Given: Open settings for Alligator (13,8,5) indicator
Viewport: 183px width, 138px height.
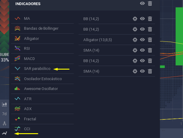Looking at the screenshot, I should tap(135, 40).
